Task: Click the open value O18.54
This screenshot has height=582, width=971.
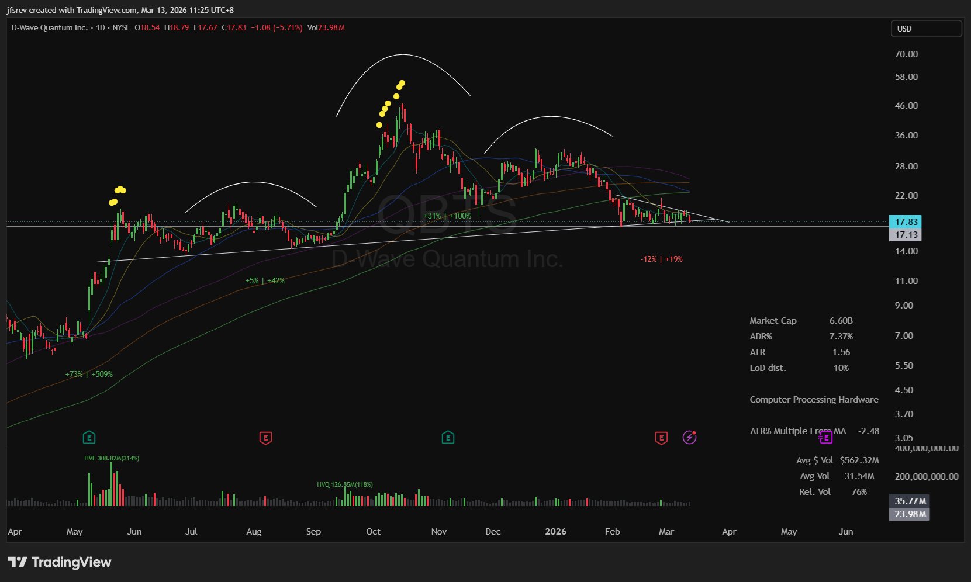Action: 147,27
